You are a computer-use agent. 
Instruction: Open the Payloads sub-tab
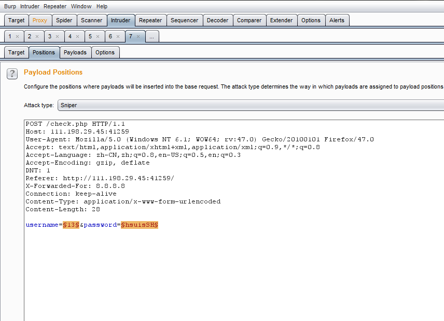(75, 52)
